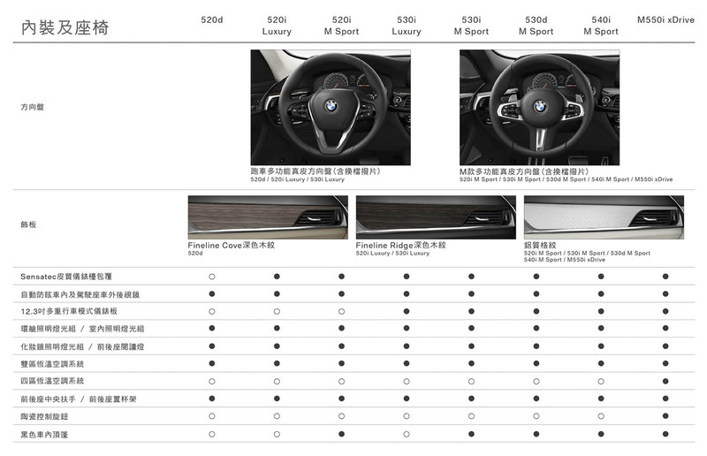
Task: Click the filled dot for Sensatec under 520i Luxury
Action: coord(277,277)
